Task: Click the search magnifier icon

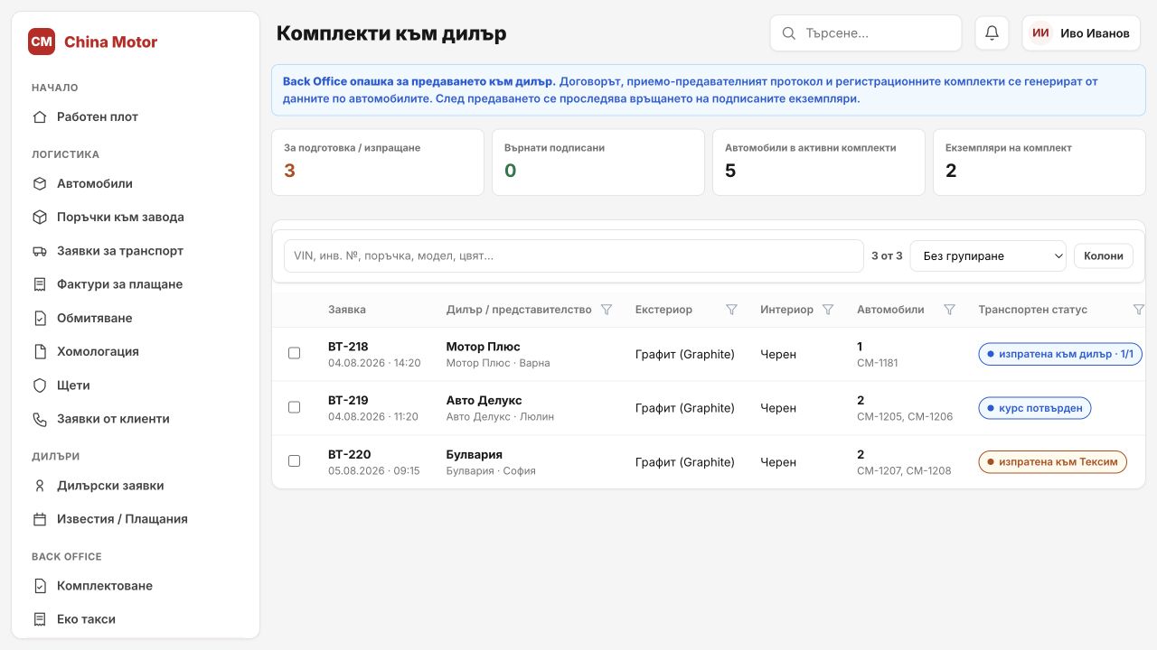Action: 789,33
